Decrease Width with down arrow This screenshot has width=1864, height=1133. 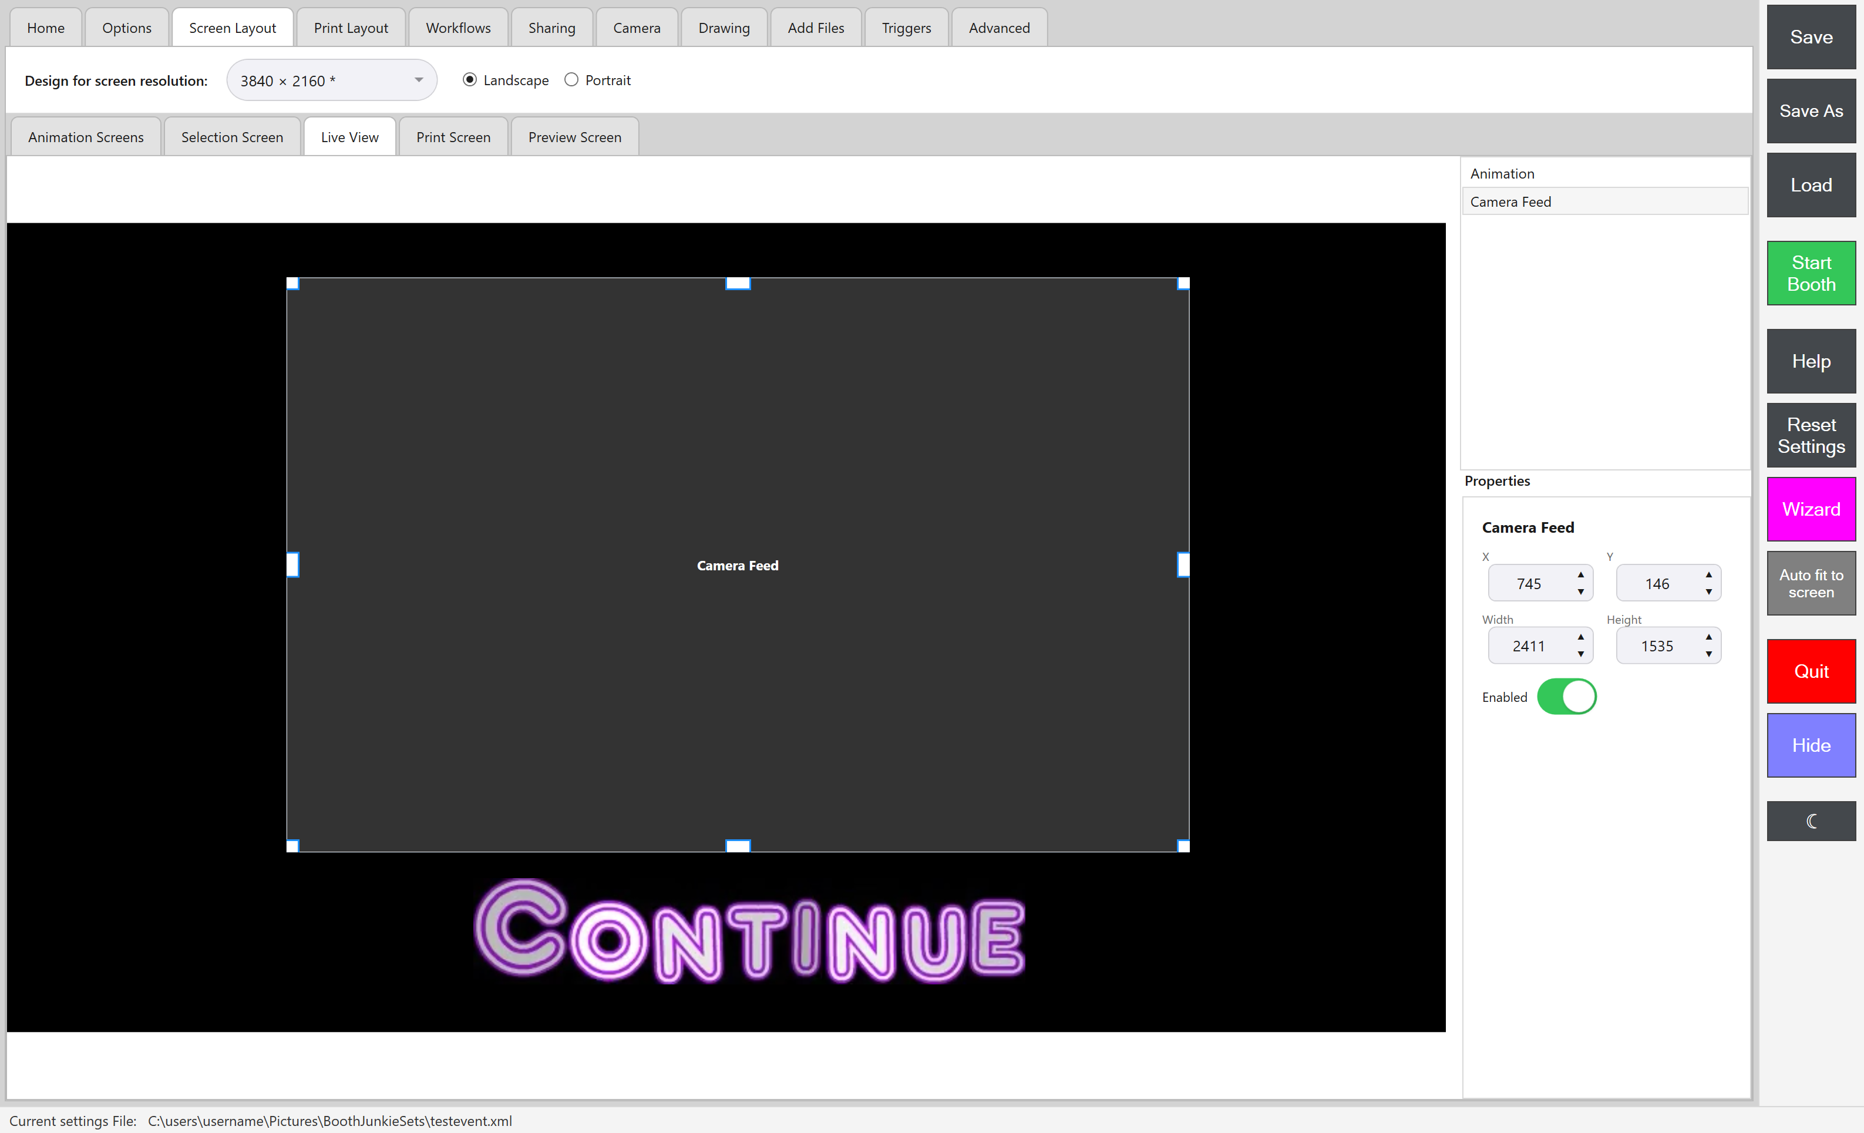[1580, 654]
